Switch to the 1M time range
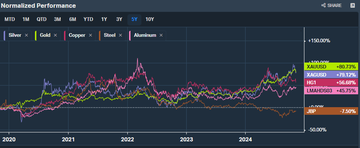 point(26,20)
